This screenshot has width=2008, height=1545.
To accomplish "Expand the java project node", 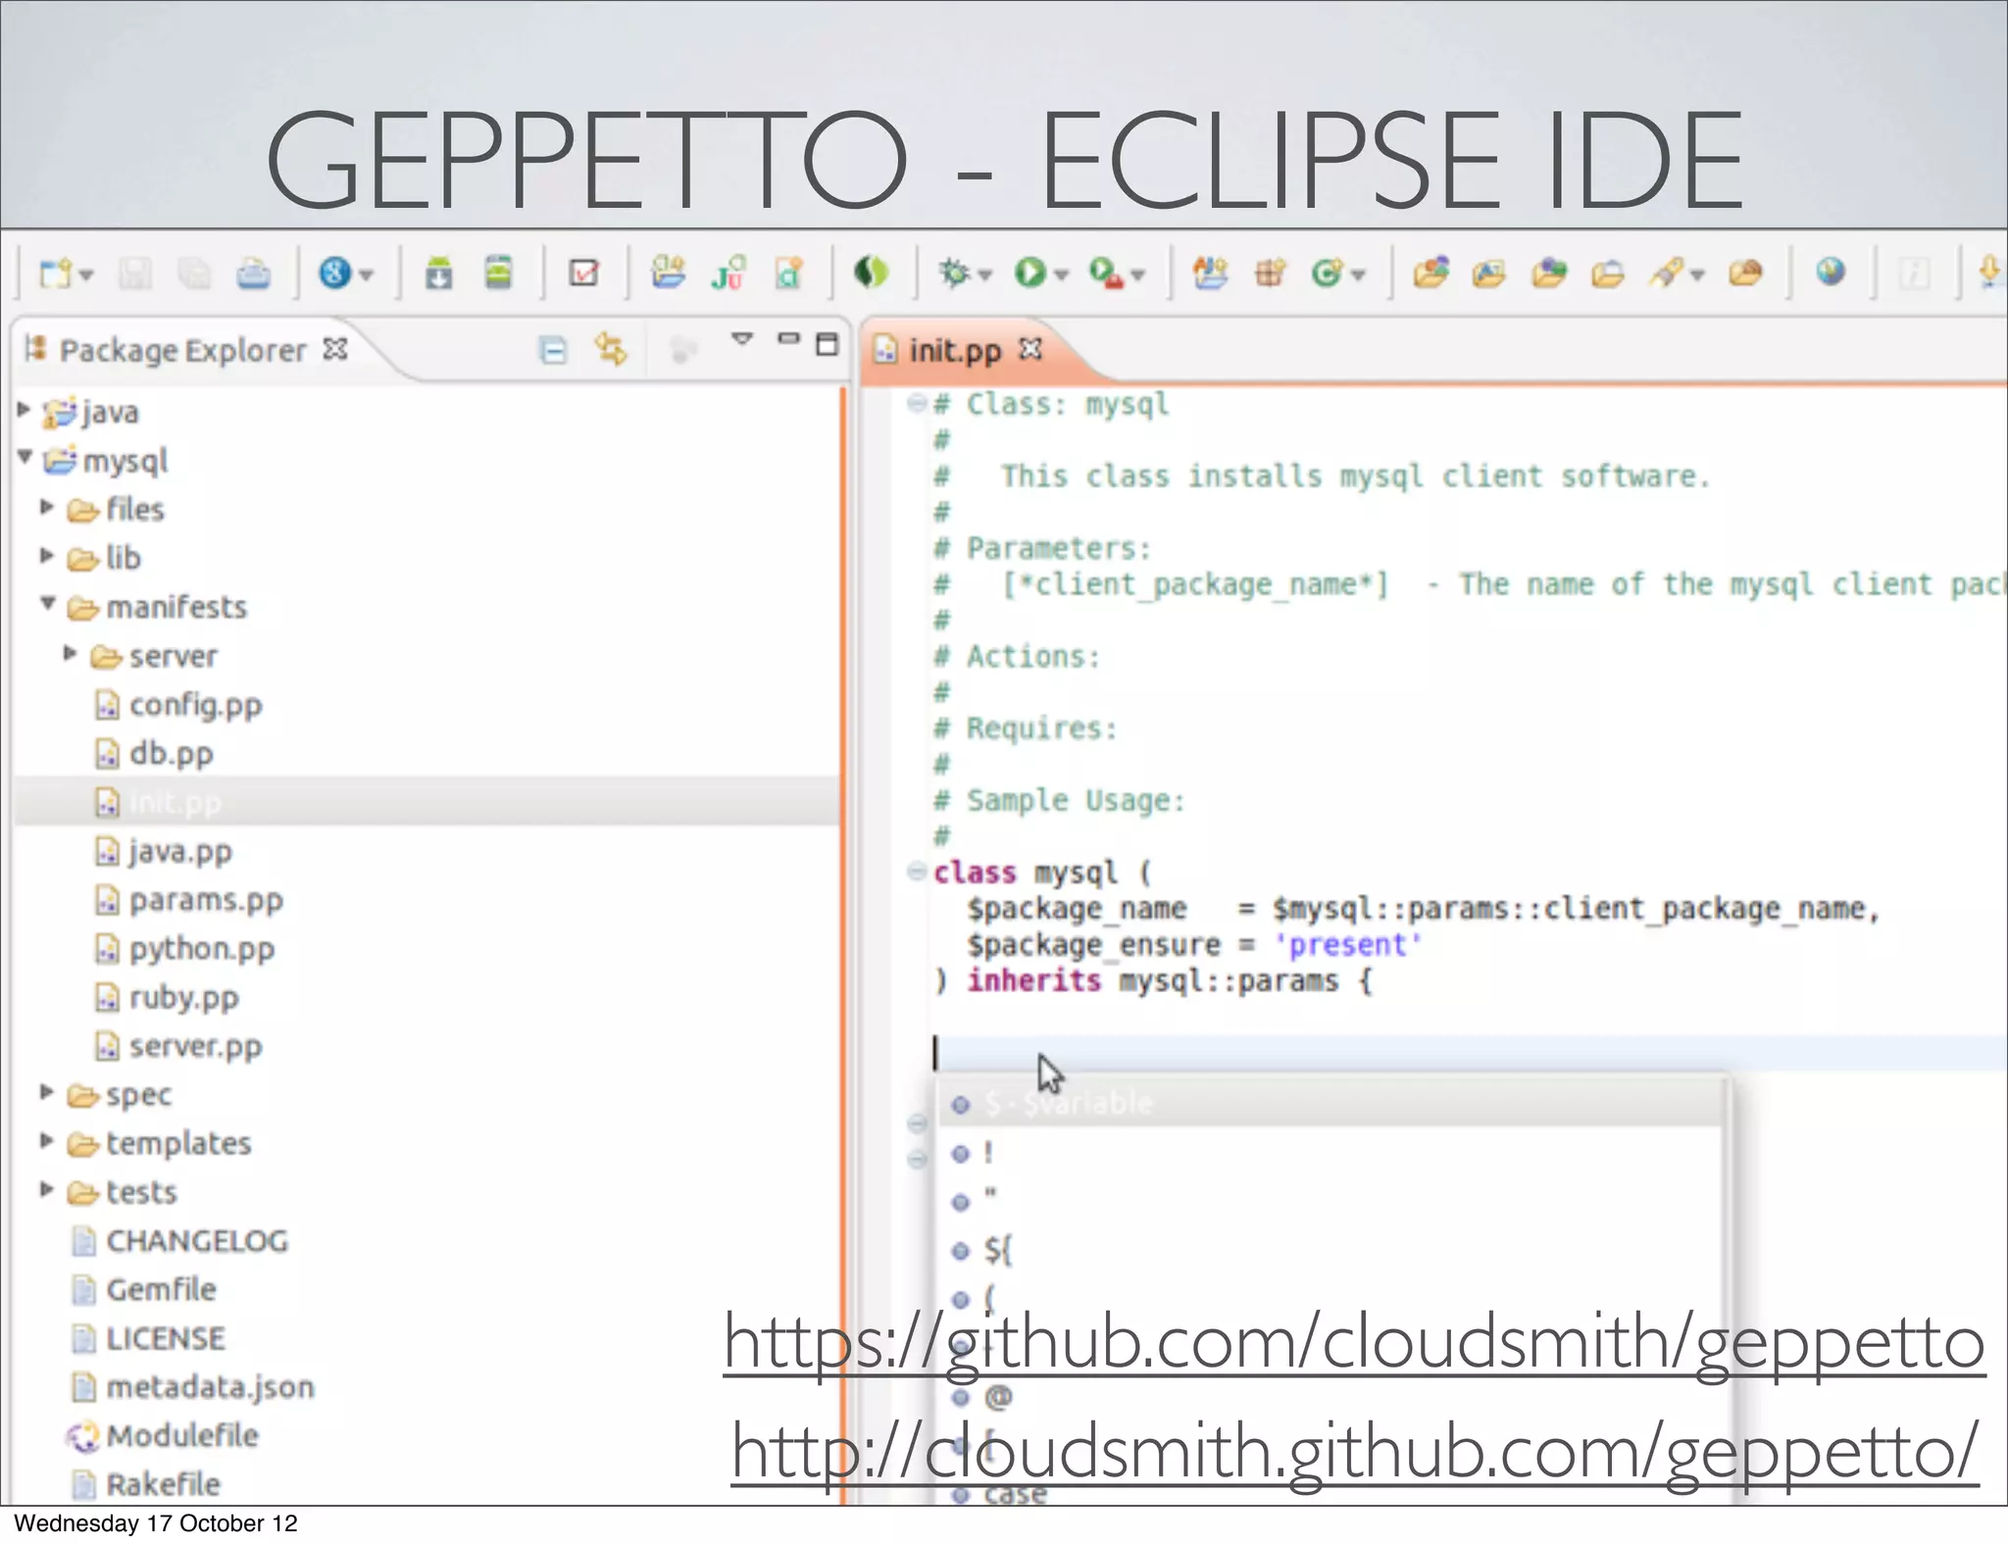I will (25, 410).
